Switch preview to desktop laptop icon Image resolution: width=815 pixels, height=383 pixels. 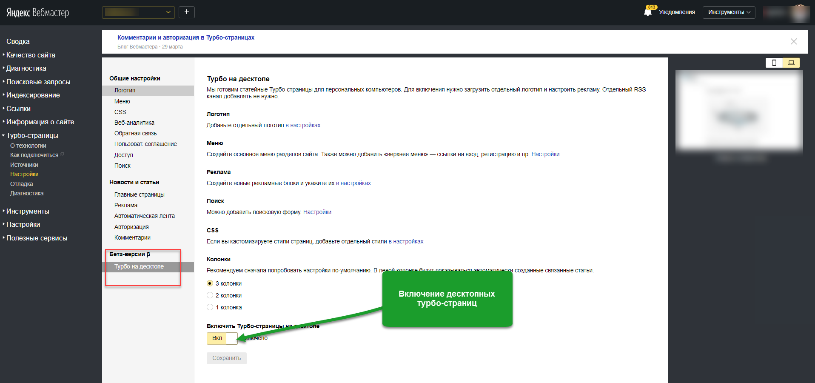791,63
